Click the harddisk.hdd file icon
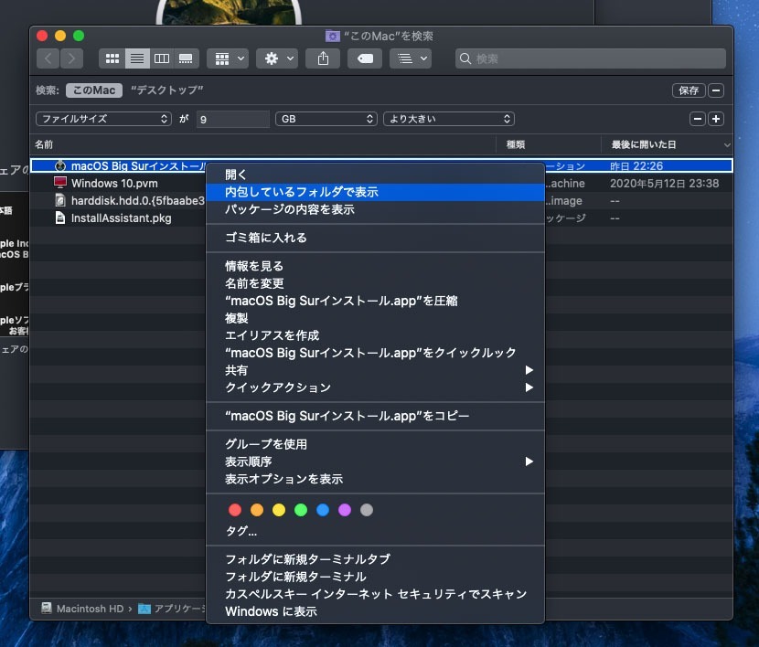The image size is (759, 647). [x=60, y=201]
